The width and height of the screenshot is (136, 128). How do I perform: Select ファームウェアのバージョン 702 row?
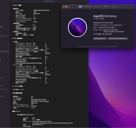coord(26,18)
